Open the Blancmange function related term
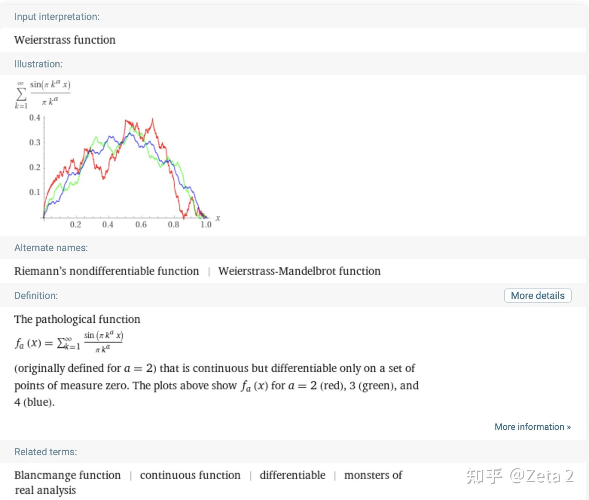This screenshot has height=500, width=589. tap(67, 475)
